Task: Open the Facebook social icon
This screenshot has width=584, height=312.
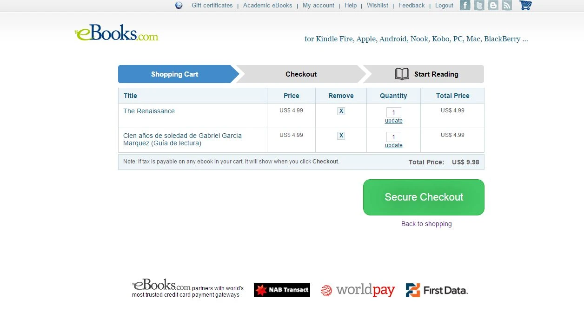Action: tap(465, 6)
